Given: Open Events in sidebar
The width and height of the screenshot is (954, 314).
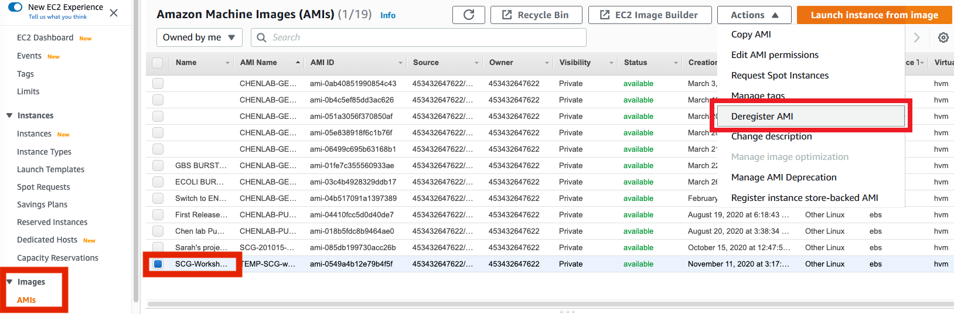Looking at the screenshot, I should [29, 56].
